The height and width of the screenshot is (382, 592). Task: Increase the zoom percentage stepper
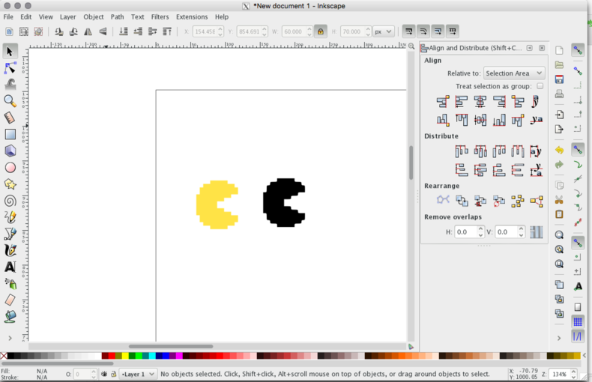[573, 372]
